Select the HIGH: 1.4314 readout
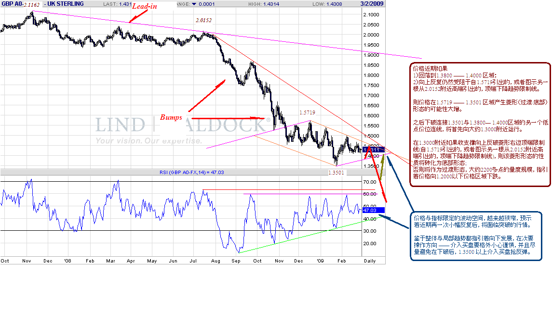Viewport: 552px width, 325px height. pyautogui.click(x=264, y=4)
